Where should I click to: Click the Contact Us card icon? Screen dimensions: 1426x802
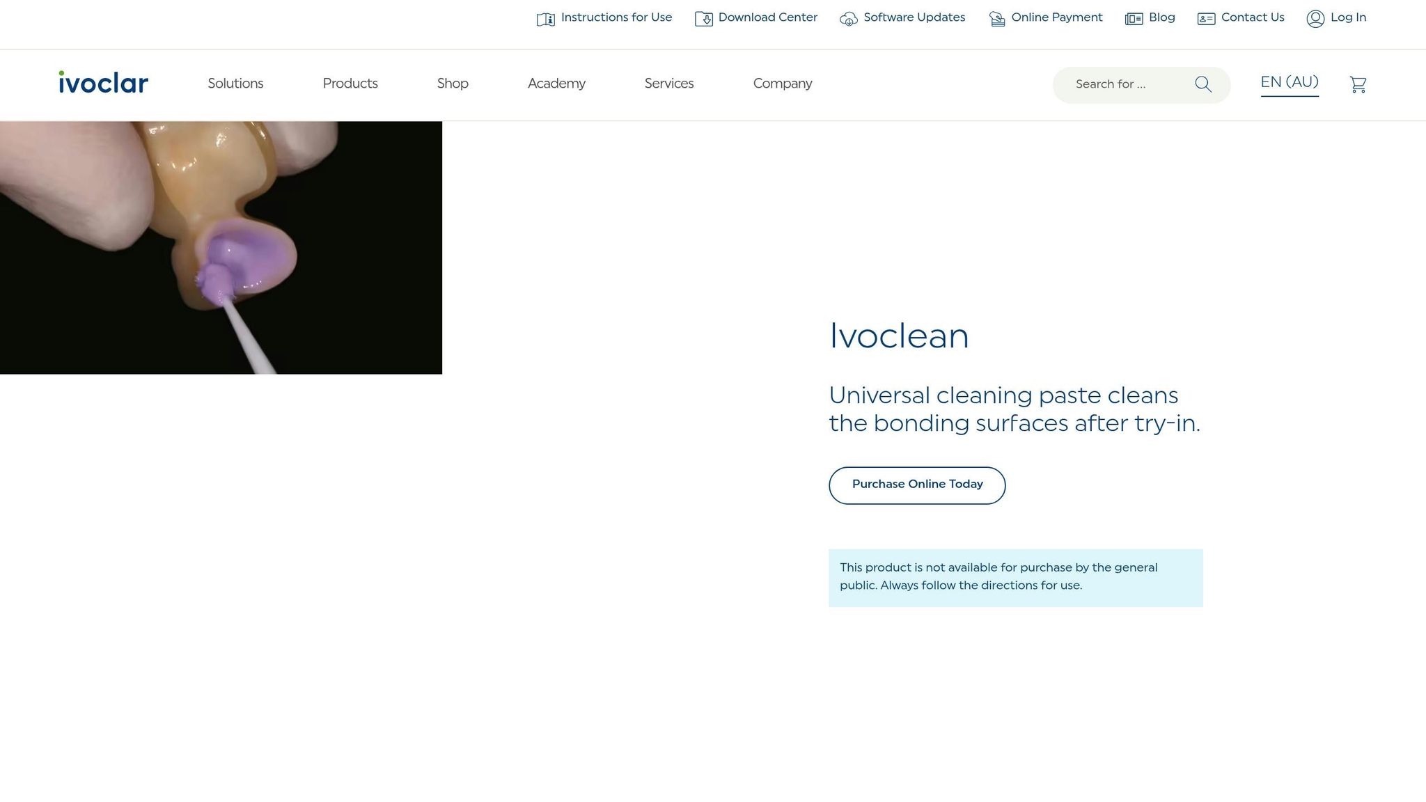coord(1206,19)
